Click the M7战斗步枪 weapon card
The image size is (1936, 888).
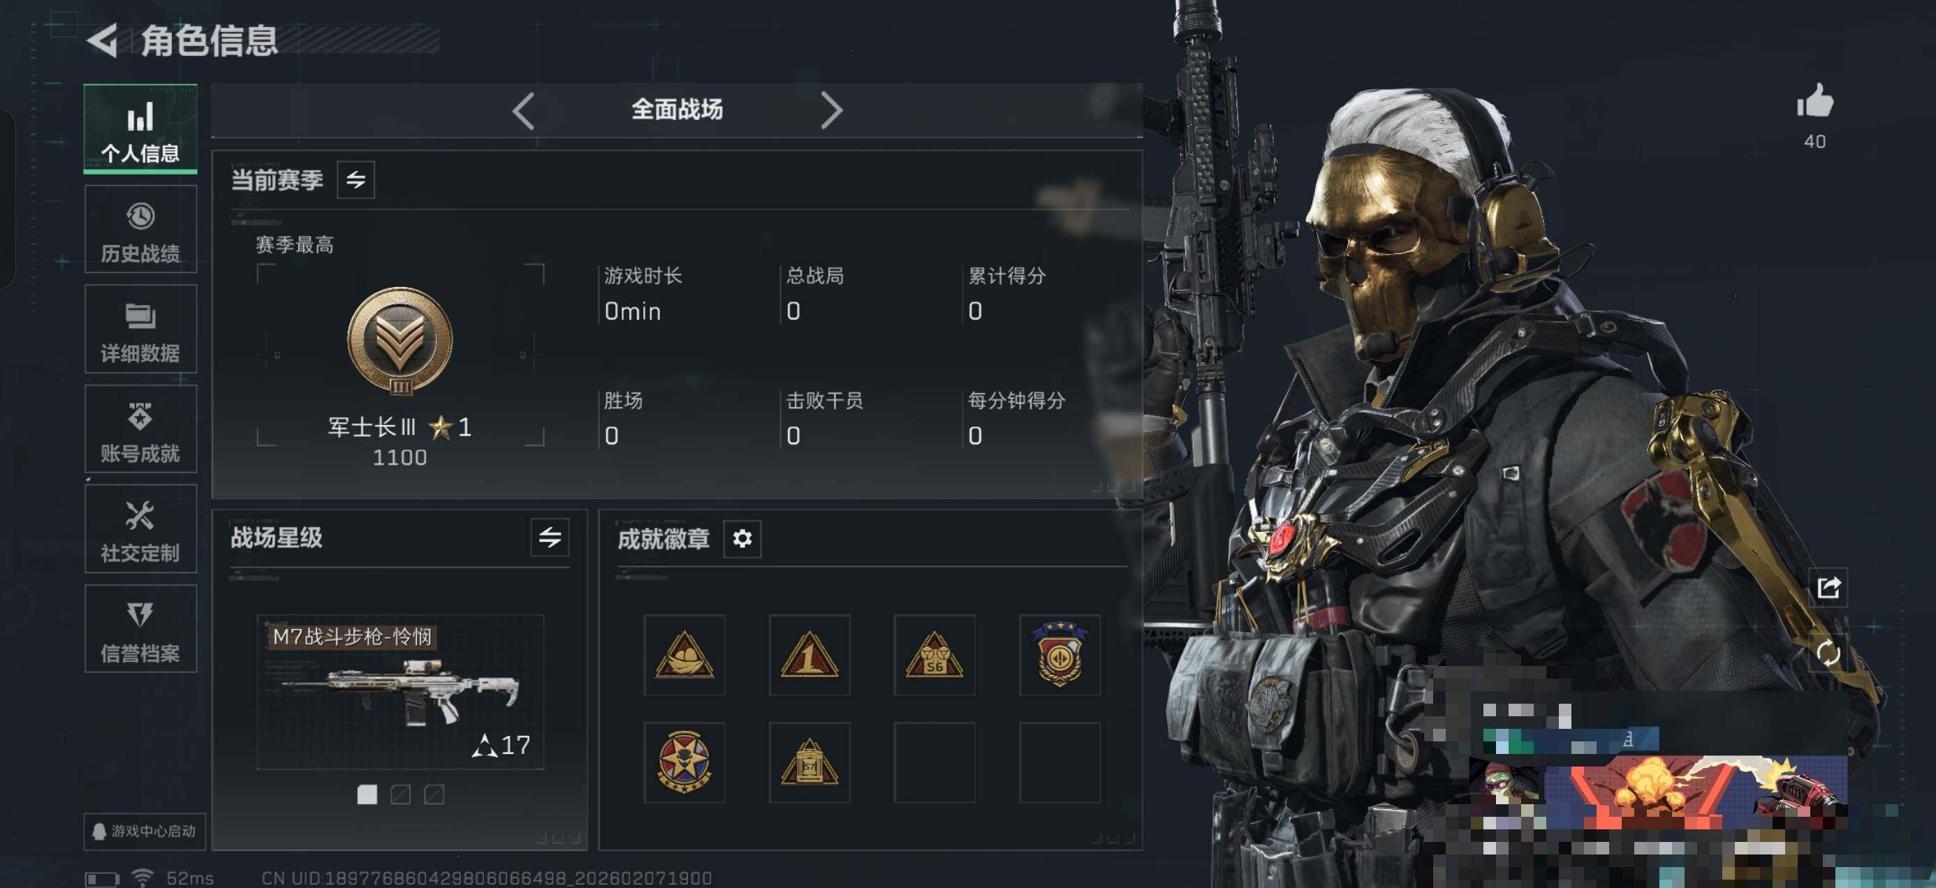[x=399, y=692]
